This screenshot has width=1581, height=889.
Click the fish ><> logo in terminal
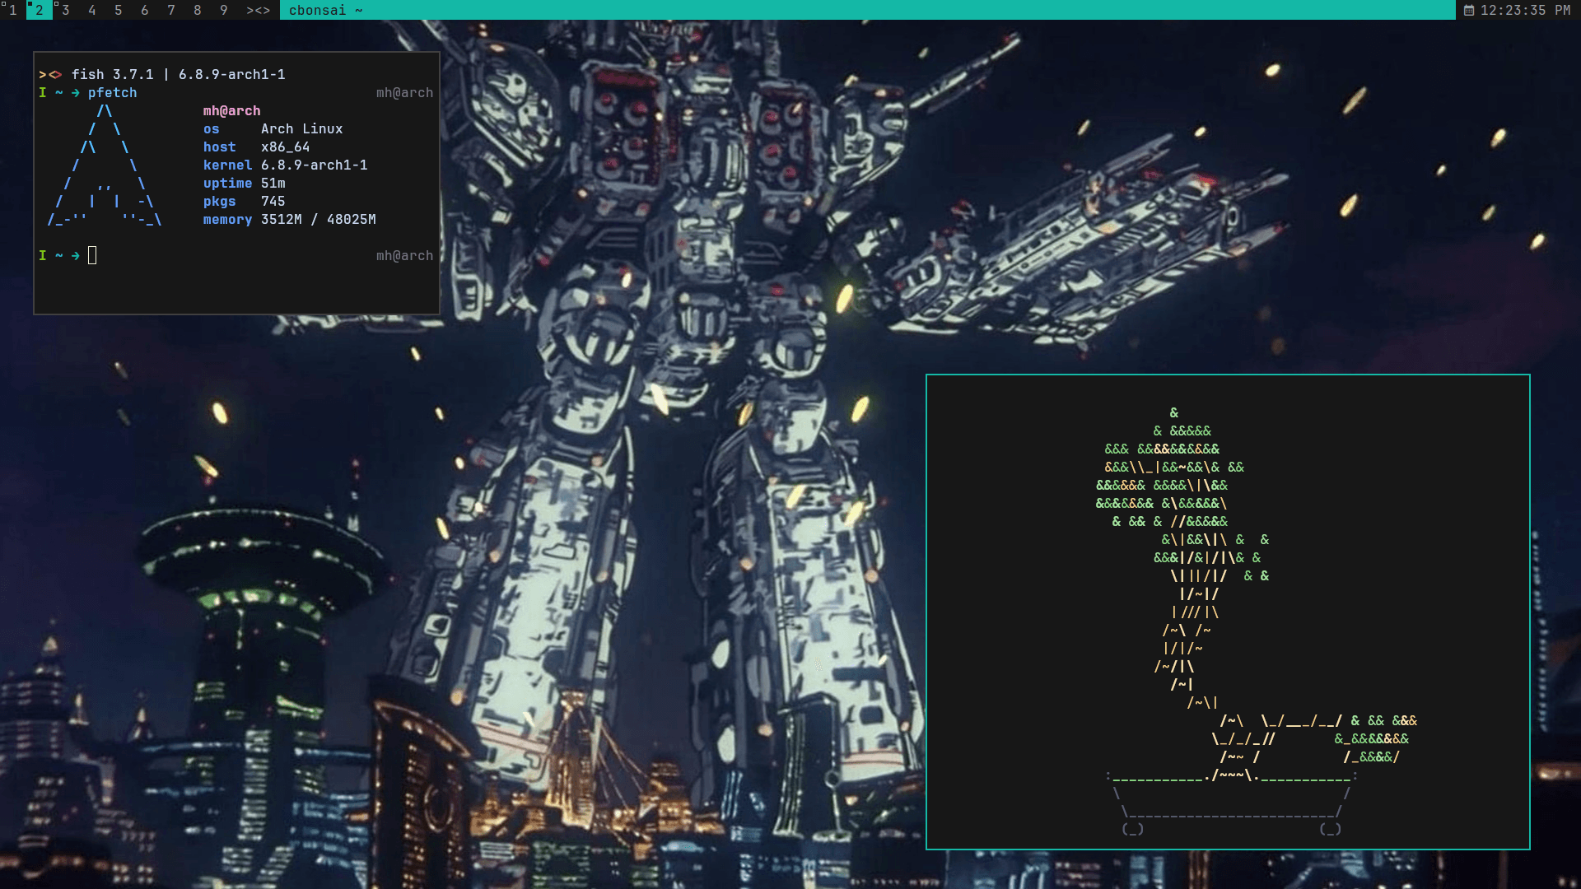click(x=50, y=74)
